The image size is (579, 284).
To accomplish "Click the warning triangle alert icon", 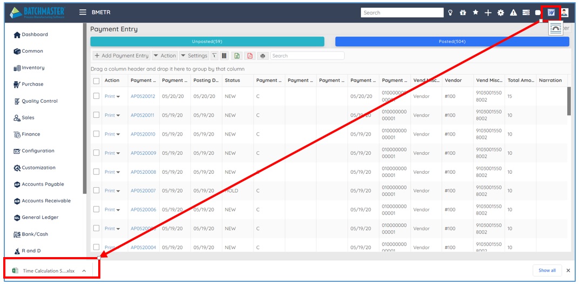I will click(x=513, y=13).
